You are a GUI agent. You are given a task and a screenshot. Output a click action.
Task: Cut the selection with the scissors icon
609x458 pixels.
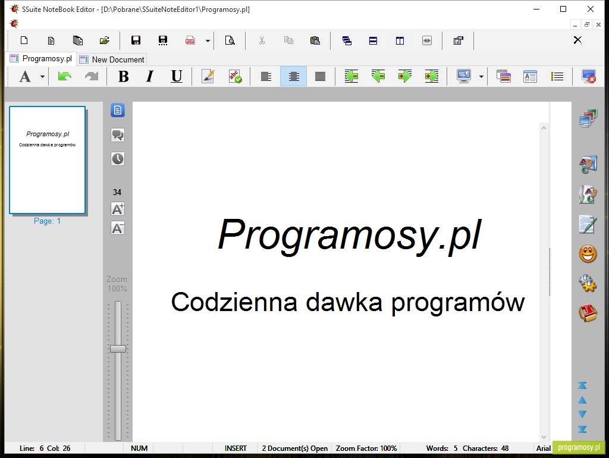click(262, 40)
